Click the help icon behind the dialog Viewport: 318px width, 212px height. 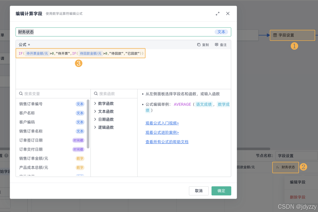[6, 156]
